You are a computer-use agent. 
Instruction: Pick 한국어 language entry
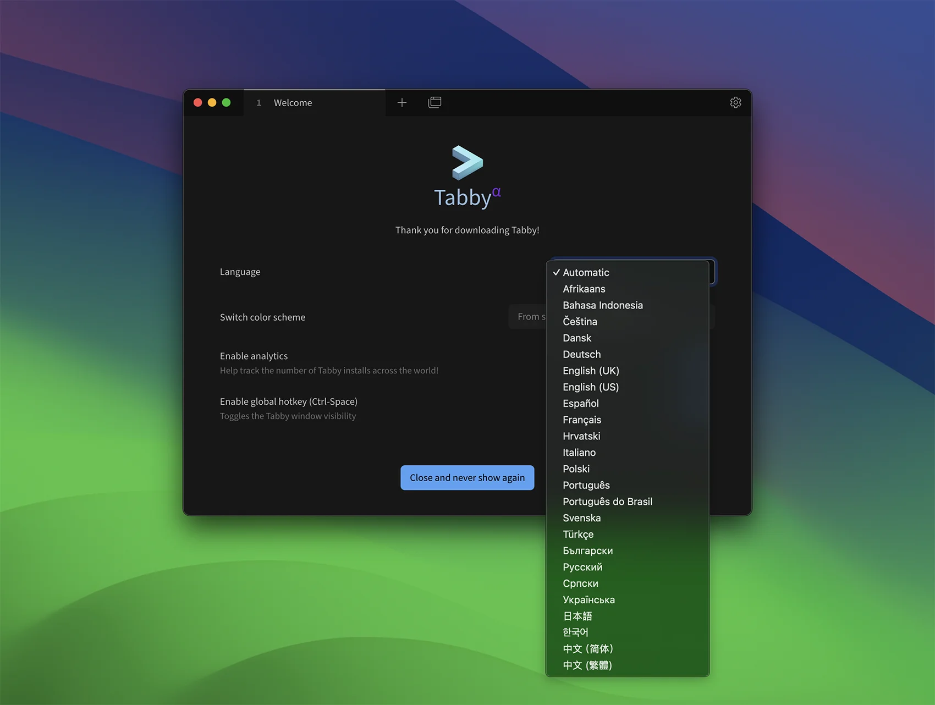[628, 632]
